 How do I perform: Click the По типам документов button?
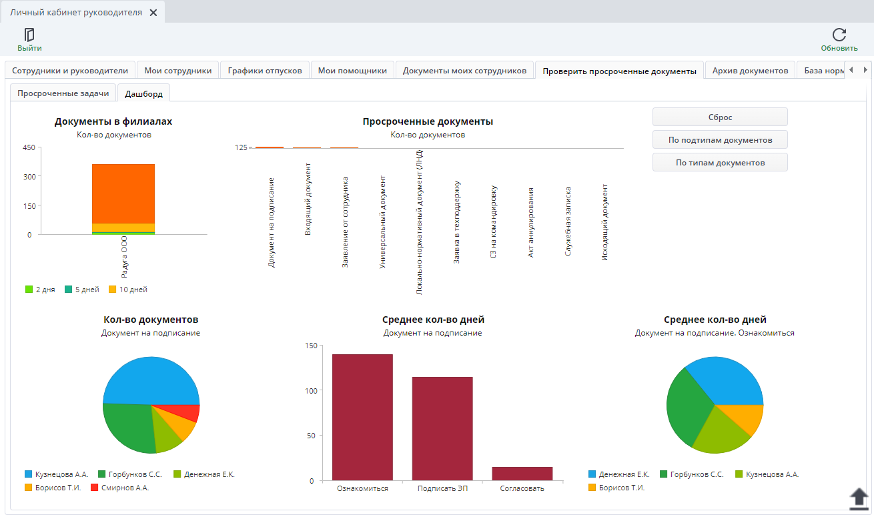[x=720, y=162]
